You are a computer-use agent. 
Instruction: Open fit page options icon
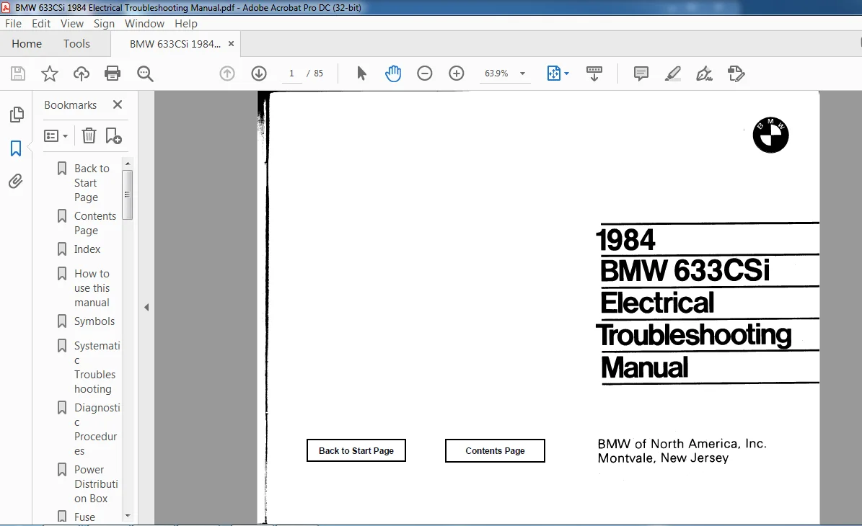tap(558, 73)
